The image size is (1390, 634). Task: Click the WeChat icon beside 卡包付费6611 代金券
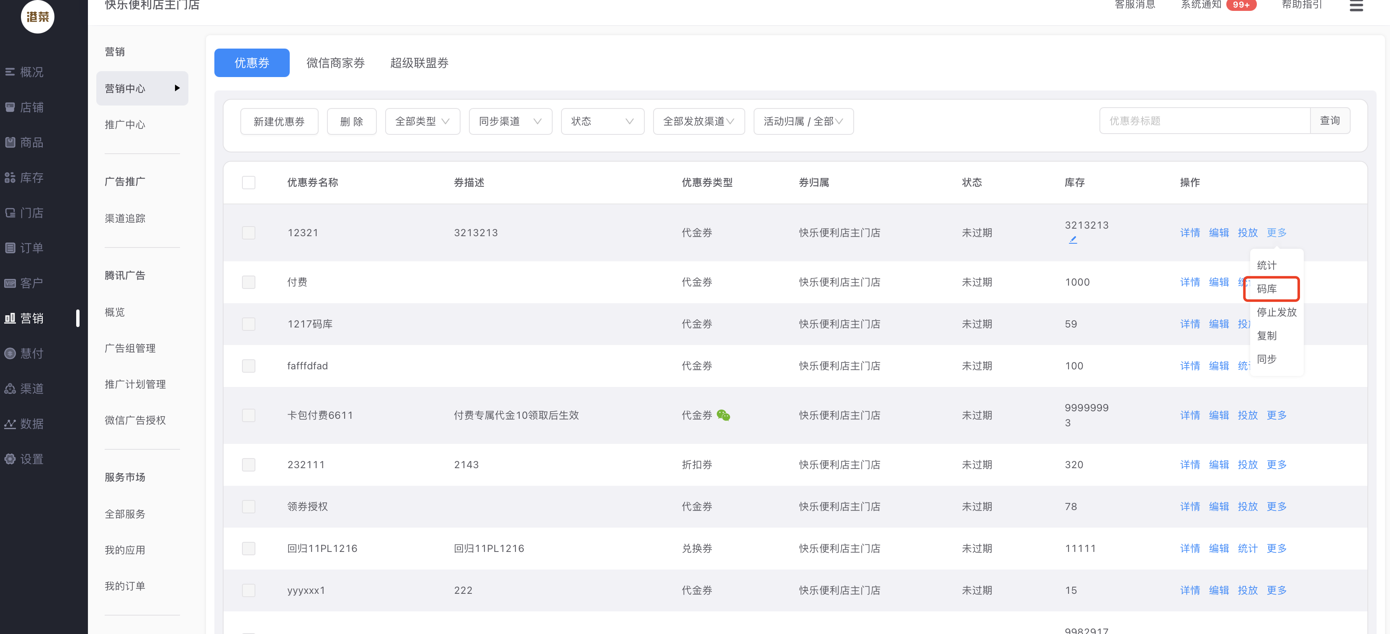click(723, 415)
